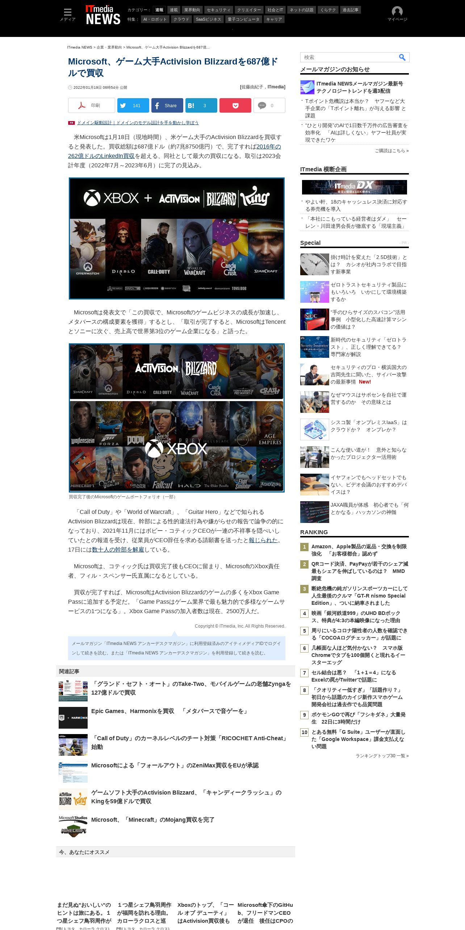465x930 pixels.
Task: Select the 速報 category tab
Action: pyautogui.click(x=159, y=10)
